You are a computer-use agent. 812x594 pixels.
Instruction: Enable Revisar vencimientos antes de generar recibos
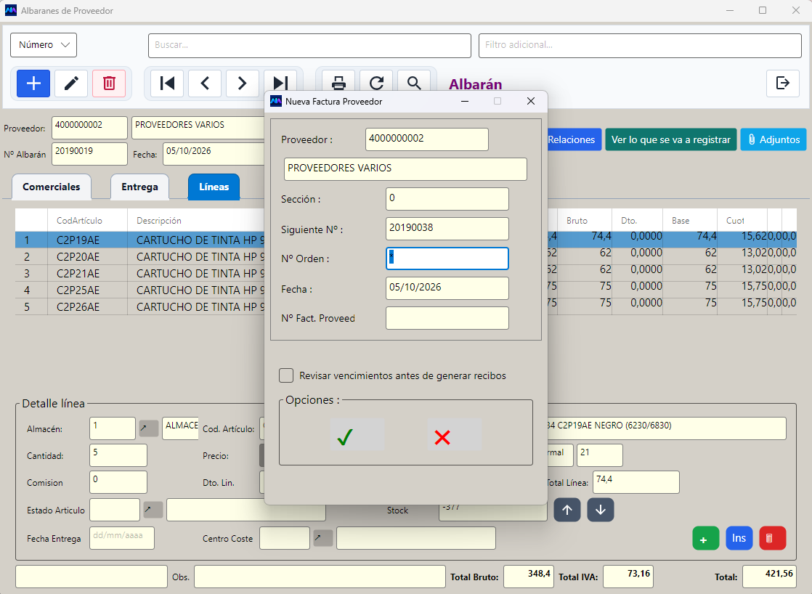tap(286, 375)
